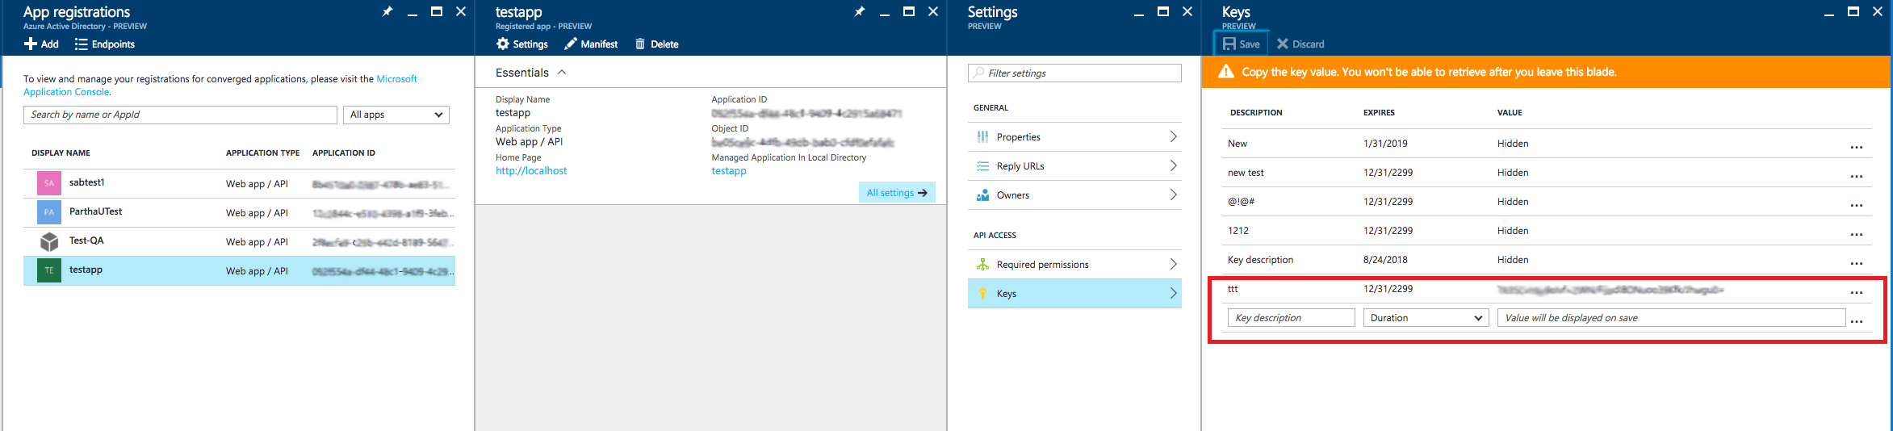The width and height of the screenshot is (1893, 431).
Task: Open Properties settings item
Action: [x=1074, y=137]
